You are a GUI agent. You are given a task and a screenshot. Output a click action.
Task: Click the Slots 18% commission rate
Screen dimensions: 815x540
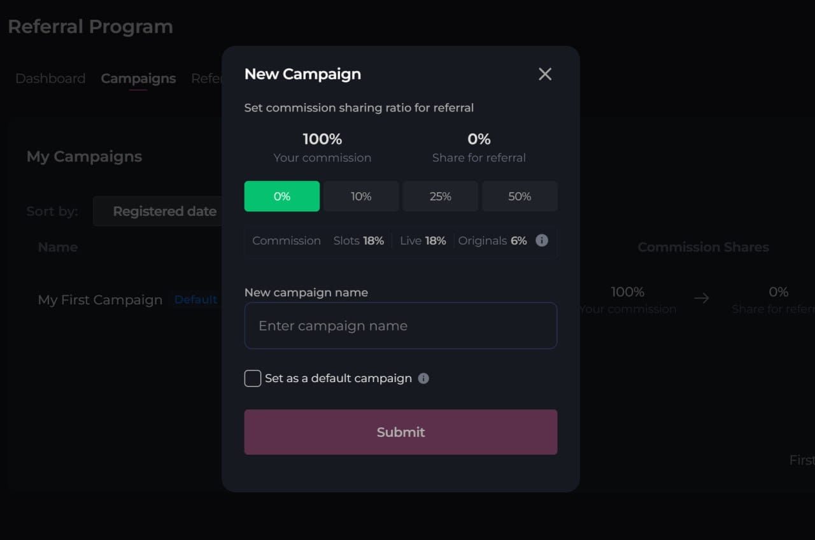coord(358,241)
